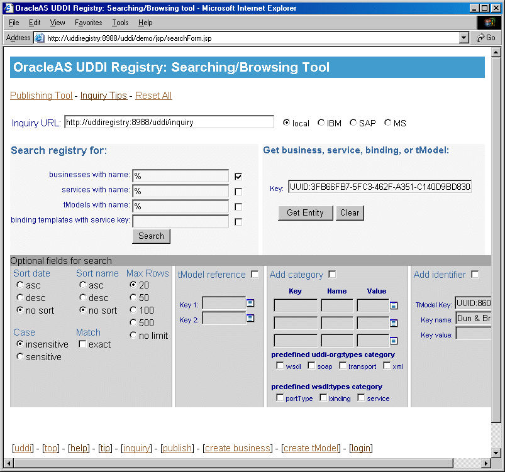Click the vertical scrollbar down arrow
The width and height of the screenshot is (505, 472).
(x=496, y=453)
